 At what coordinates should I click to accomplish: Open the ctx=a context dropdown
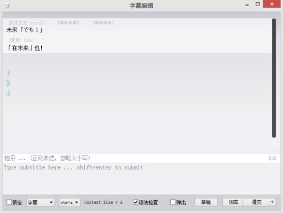pyautogui.click(x=69, y=202)
